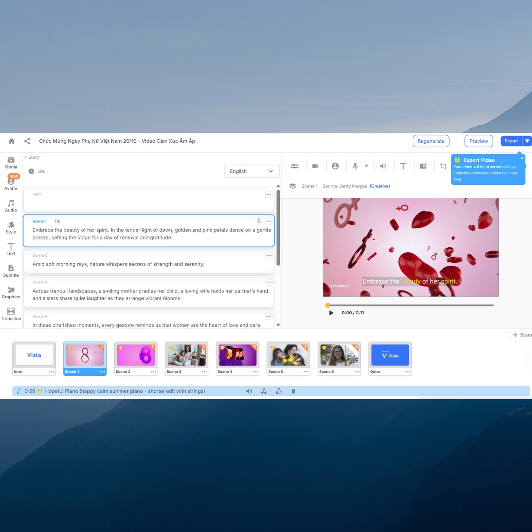The height and width of the screenshot is (532, 532).
Task: Open the Intro script card options menu
Action: (269, 194)
